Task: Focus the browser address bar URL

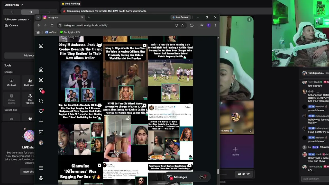Action: coord(85,25)
